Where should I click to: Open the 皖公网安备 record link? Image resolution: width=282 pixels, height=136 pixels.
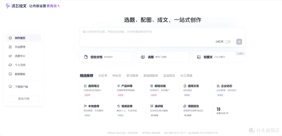pos(203,133)
